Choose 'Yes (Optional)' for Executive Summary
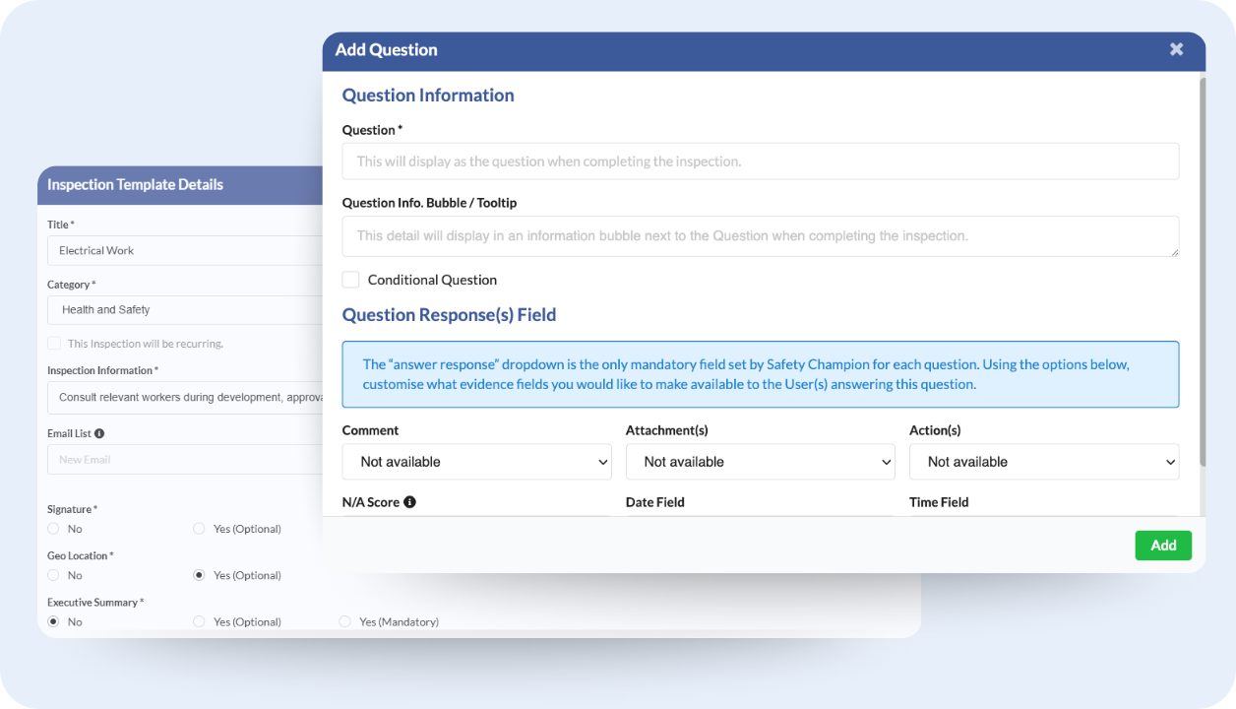The height and width of the screenshot is (709, 1236). pyautogui.click(x=200, y=621)
